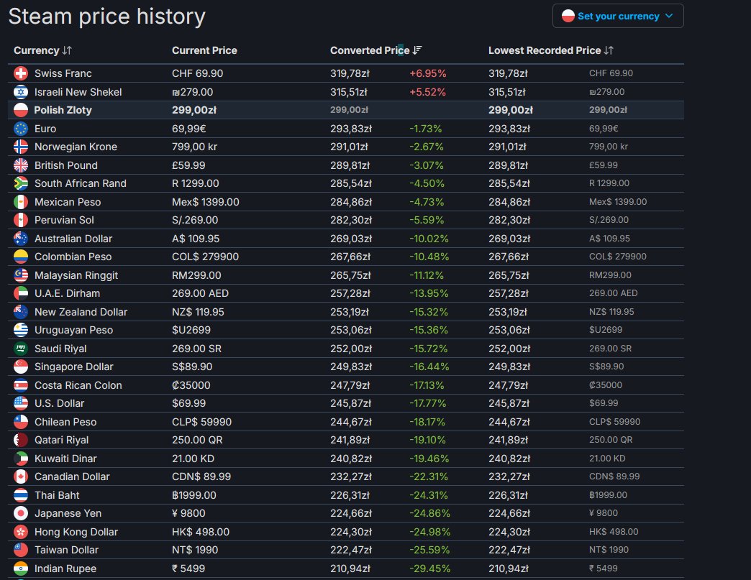Select the Polish Zloty row name
The width and height of the screenshot is (751, 580).
click(63, 110)
